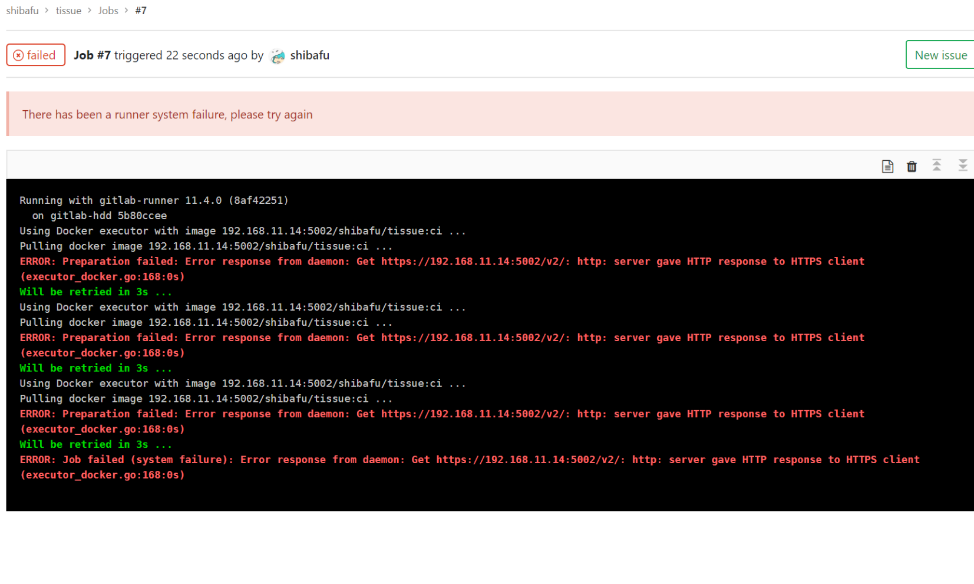
Task: Open shibafu's profile from the username link
Action: pyautogui.click(x=309, y=55)
